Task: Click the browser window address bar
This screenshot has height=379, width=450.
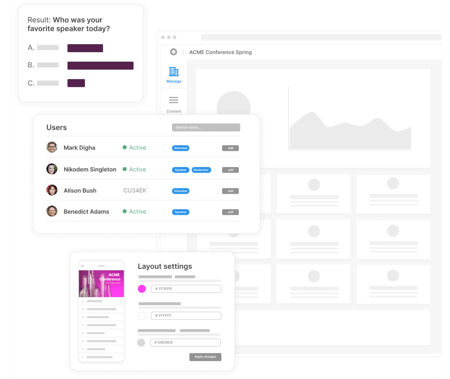Action: coord(321,37)
